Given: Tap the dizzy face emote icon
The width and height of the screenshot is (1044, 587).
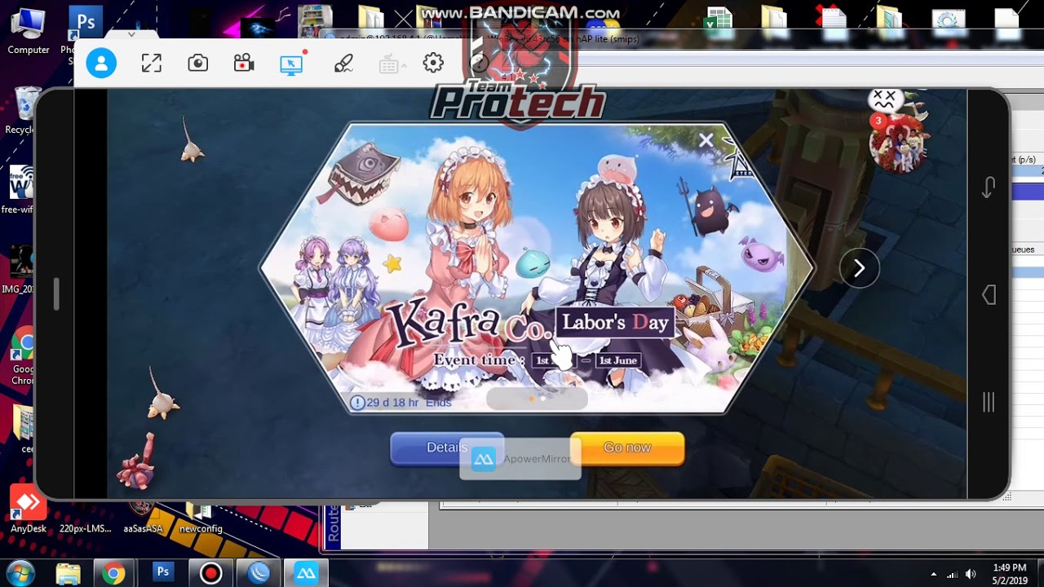Looking at the screenshot, I should tap(884, 99).
